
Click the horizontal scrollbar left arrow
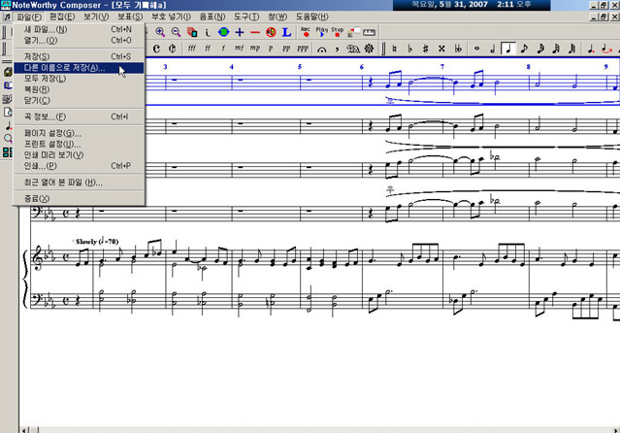point(25,430)
